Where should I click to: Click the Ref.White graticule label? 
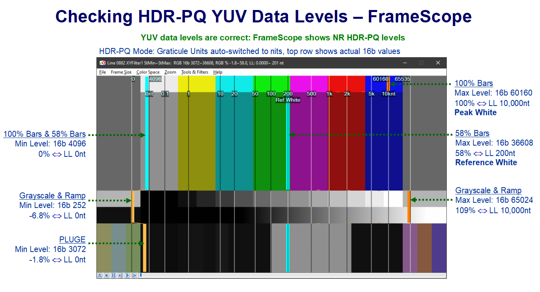[x=288, y=100]
